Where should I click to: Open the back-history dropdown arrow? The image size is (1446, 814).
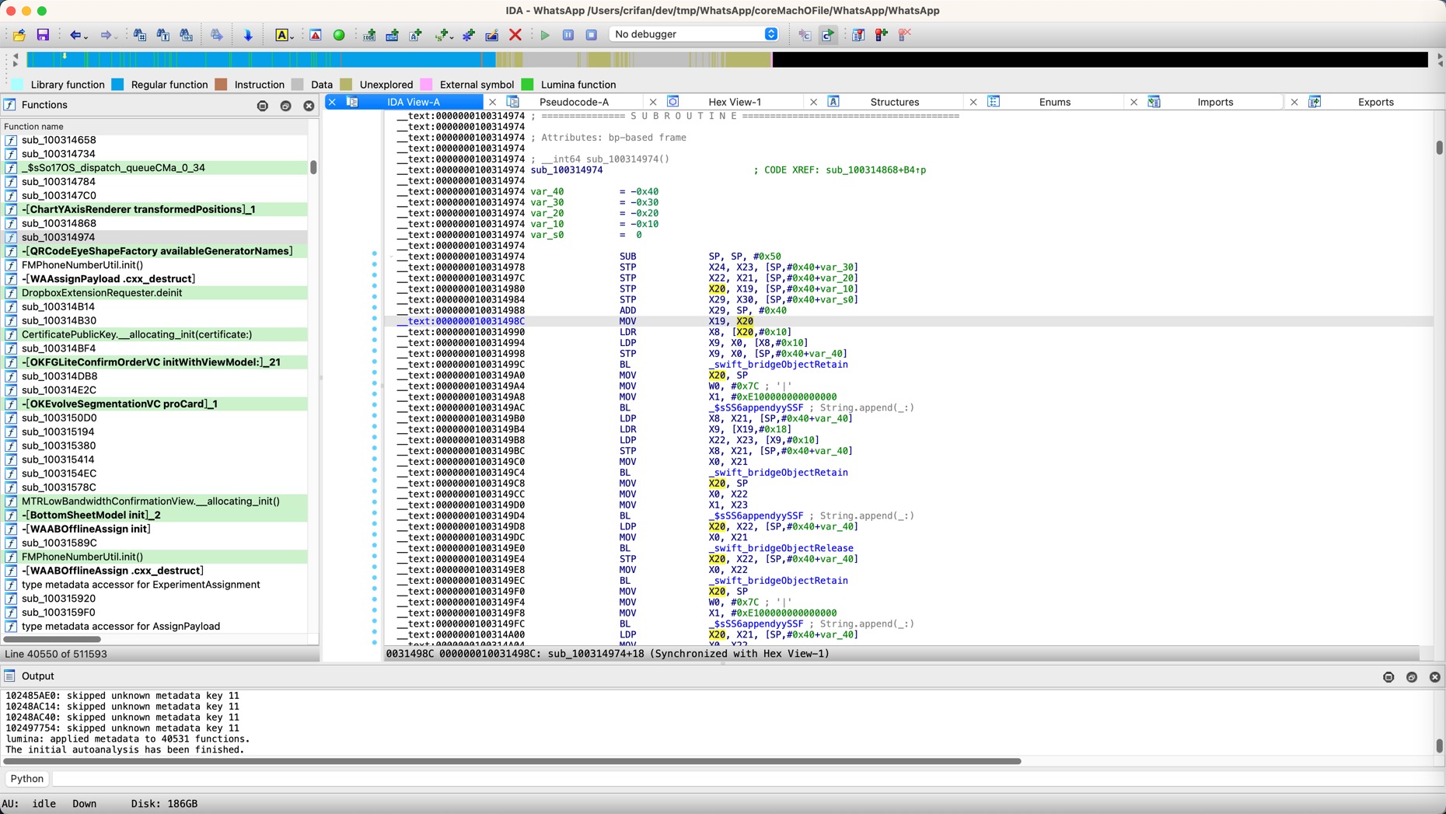click(x=85, y=37)
